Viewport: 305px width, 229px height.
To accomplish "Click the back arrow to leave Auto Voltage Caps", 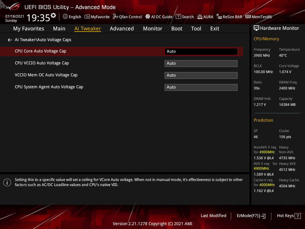I will click(10, 40).
